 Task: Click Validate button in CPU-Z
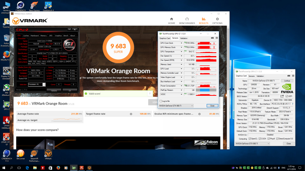pos(54,90)
